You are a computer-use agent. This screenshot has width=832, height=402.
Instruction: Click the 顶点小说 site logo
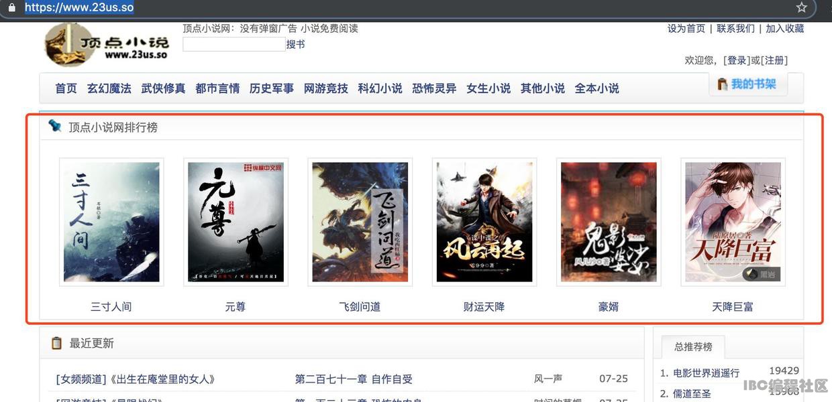[107, 45]
